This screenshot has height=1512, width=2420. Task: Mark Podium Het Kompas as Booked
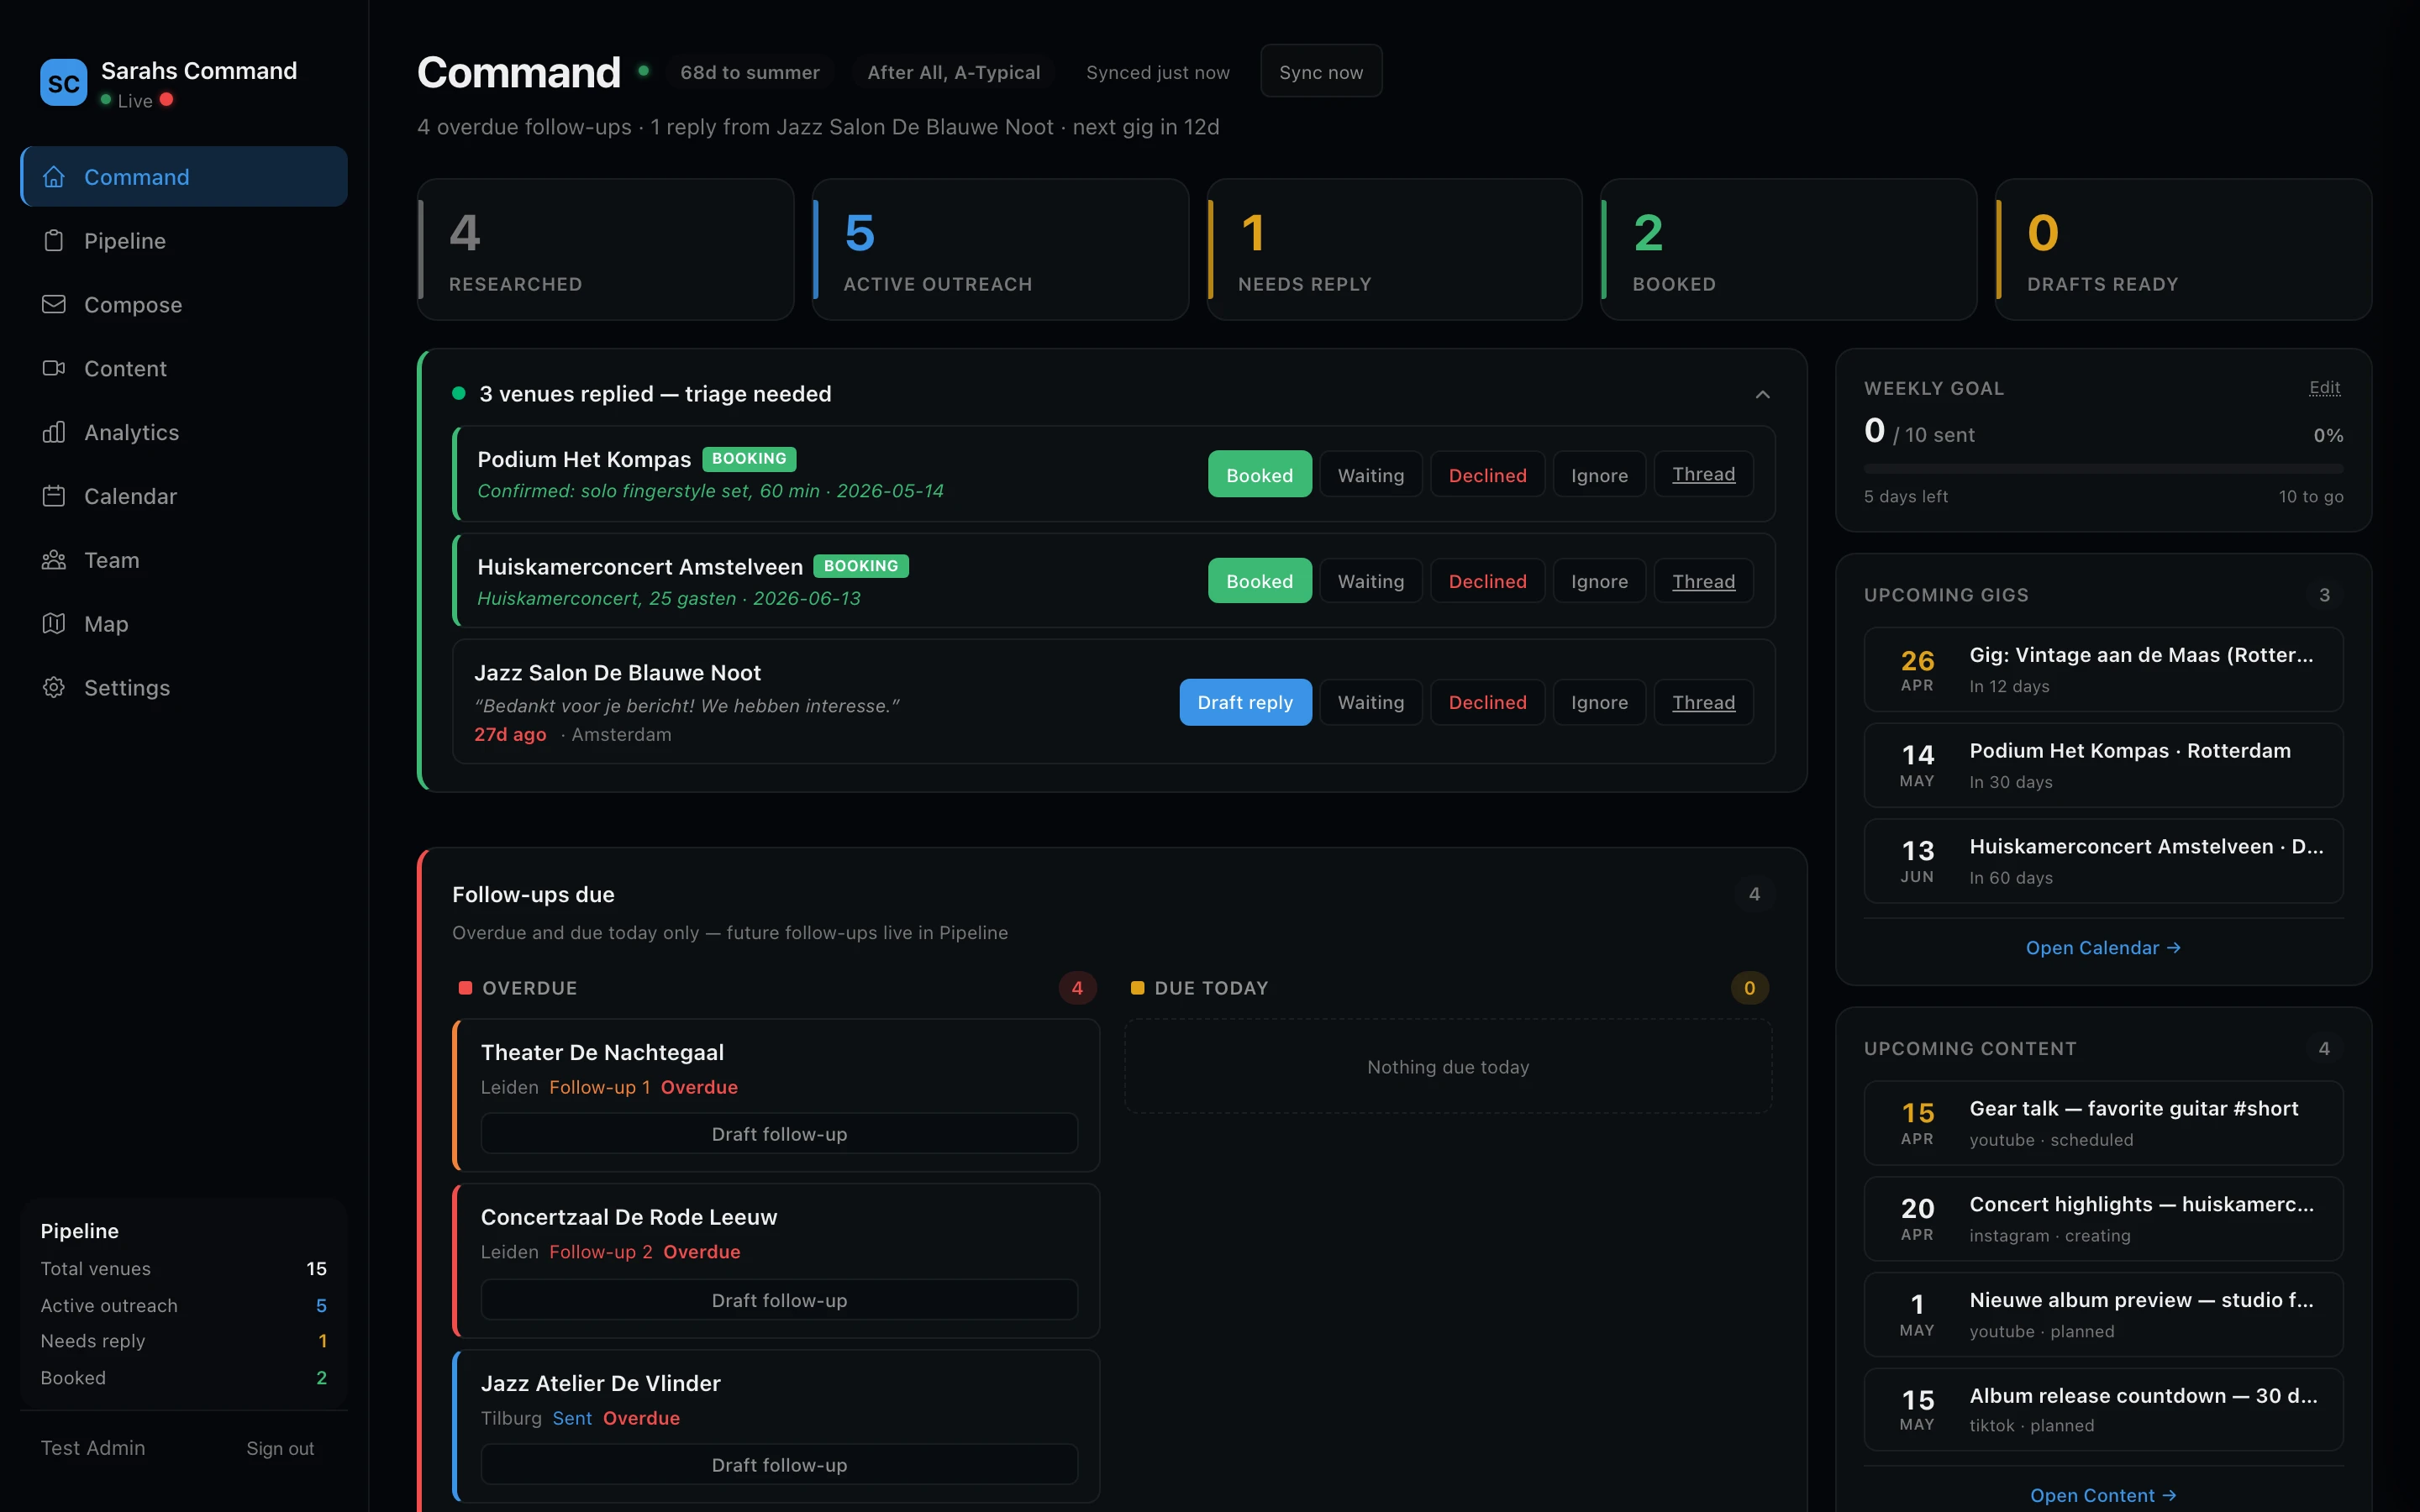click(1259, 473)
